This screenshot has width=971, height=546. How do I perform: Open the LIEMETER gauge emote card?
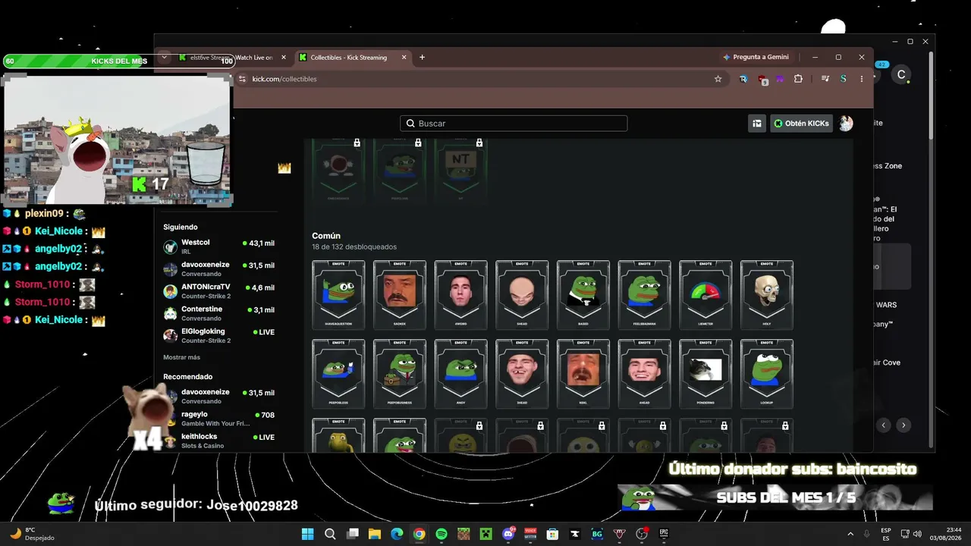705,294
